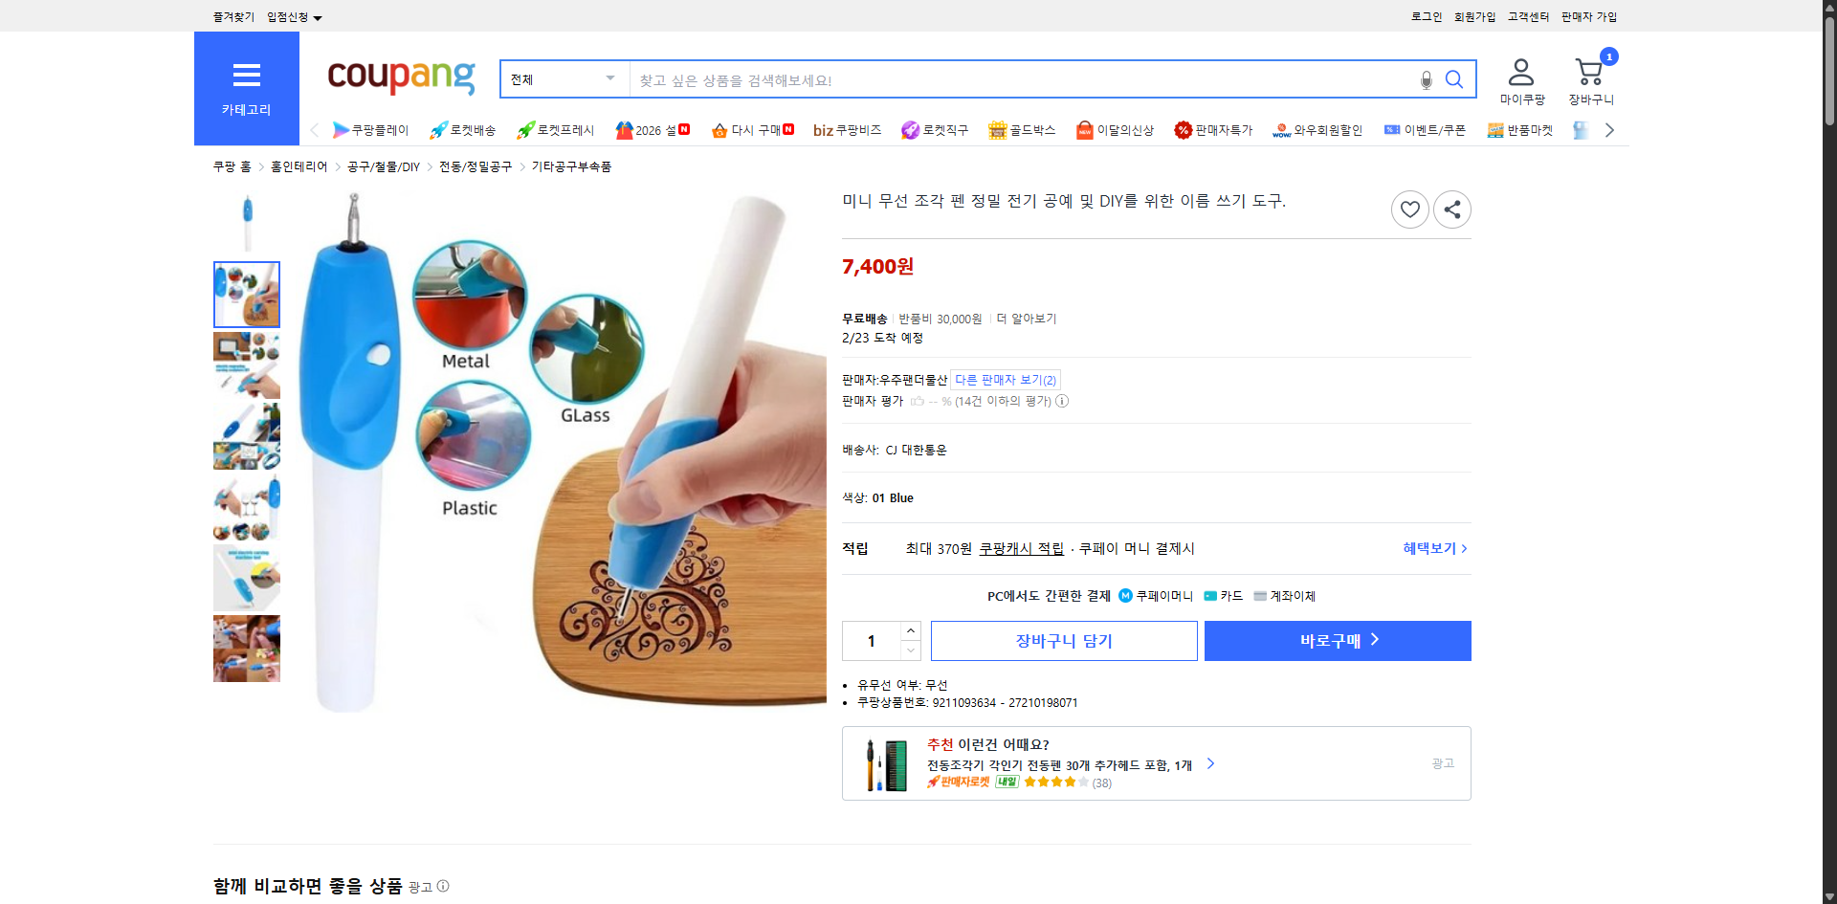Click the search magnifier icon

1453,79
